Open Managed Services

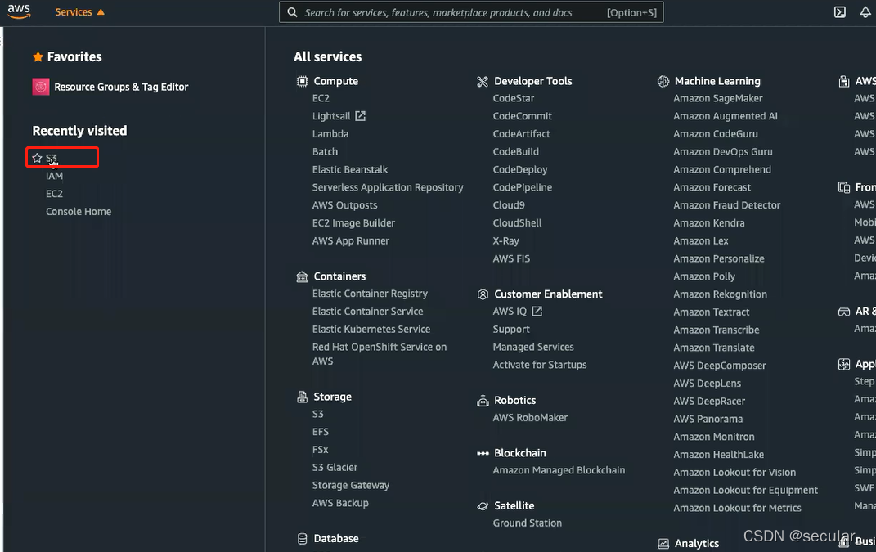pos(533,347)
